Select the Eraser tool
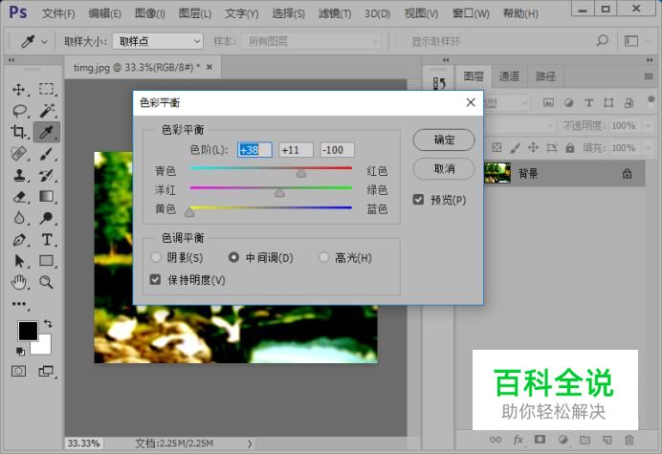This screenshot has height=454, width=662. 19,197
